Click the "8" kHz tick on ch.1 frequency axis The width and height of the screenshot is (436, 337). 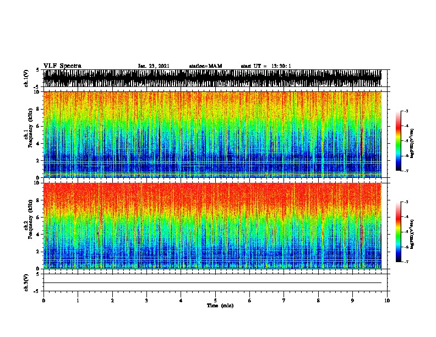(38, 109)
